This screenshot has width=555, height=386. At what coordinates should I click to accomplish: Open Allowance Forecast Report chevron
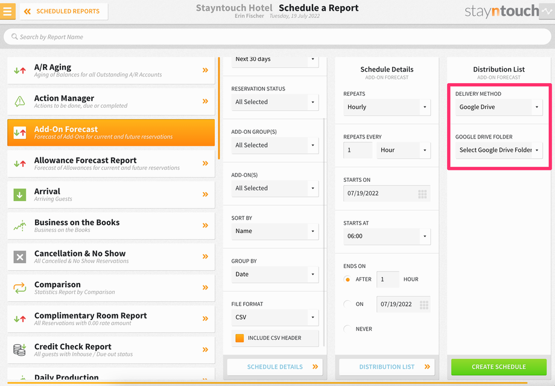tap(205, 163)
